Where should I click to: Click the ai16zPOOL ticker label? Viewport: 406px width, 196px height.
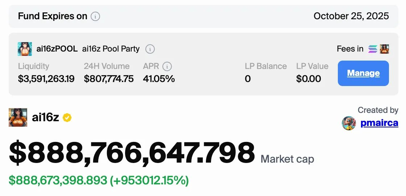(x=57, y=49)
